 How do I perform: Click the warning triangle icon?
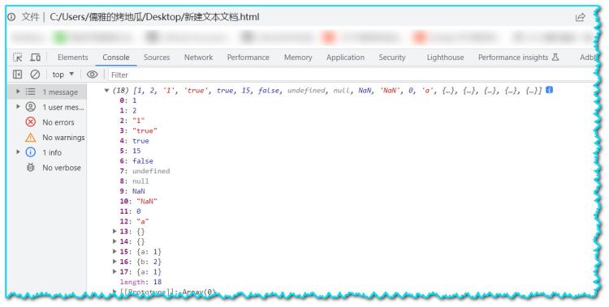pos(30,137)
